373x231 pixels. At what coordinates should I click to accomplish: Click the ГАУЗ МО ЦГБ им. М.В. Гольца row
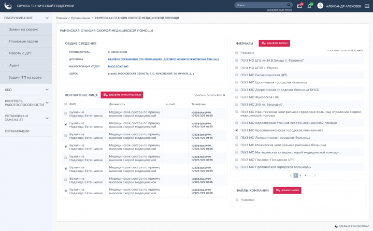pos(298,61)
